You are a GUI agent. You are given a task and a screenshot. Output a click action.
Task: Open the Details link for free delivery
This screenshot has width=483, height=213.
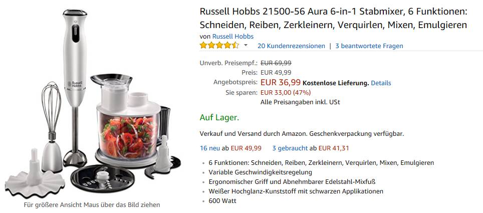tap(381, 83)
